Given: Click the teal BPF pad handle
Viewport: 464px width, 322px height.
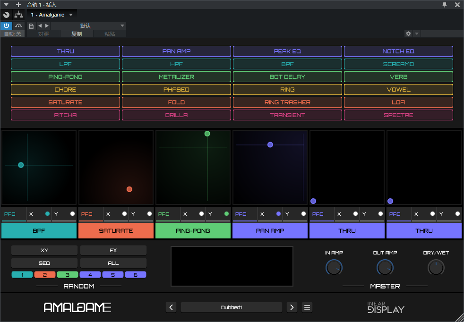Looking at the screenshot, I should click(x=21, y=165).
